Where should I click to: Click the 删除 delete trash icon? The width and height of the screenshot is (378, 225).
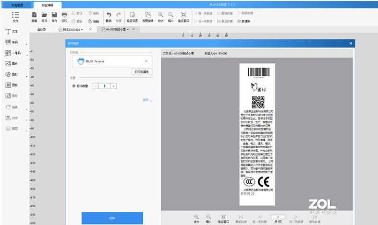[x=90, y=13]
